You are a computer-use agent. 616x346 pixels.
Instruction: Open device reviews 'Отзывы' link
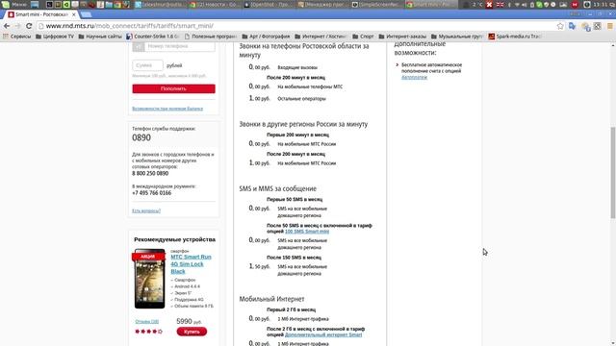(x=147, y=322)
